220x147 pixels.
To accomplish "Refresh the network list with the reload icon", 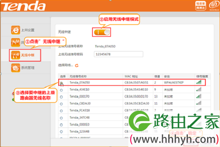I will (77, 65).
